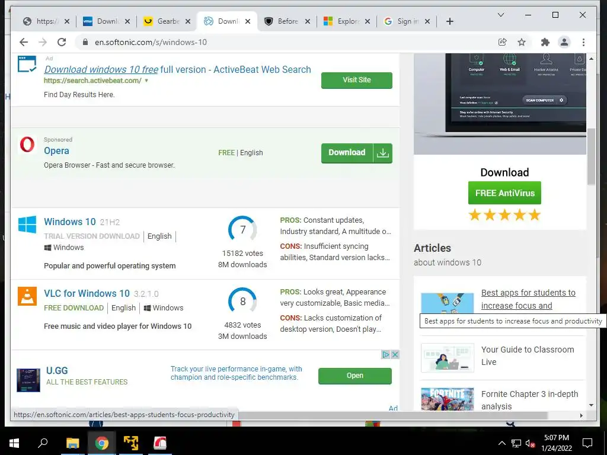Switch to the Google Sign in tab

(402, 21)
